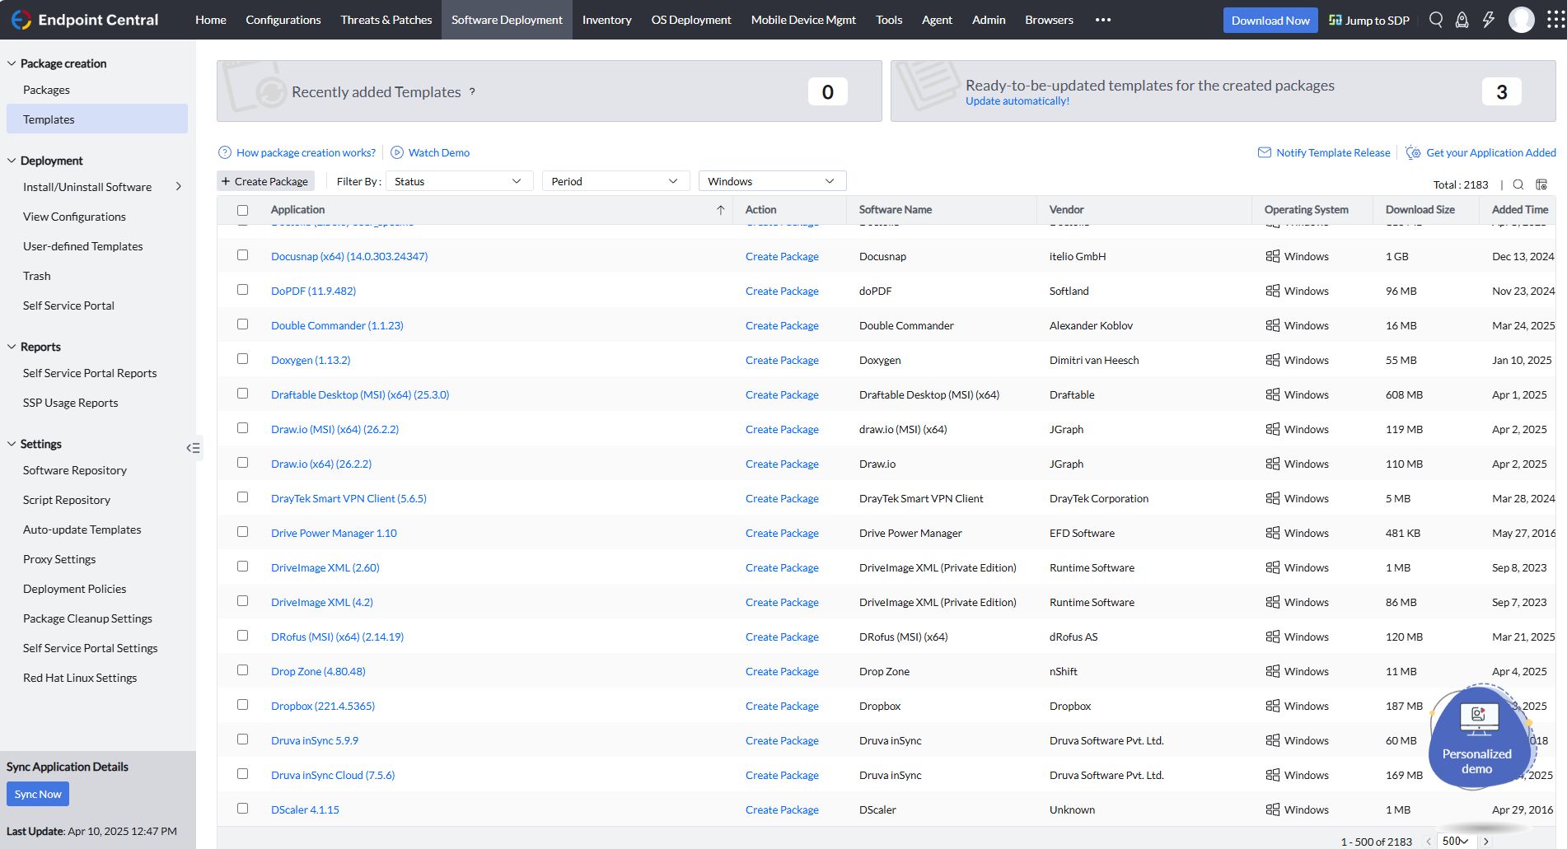
Task: Check the Draftable Desktop row checkbox
Action: [242, 394]
